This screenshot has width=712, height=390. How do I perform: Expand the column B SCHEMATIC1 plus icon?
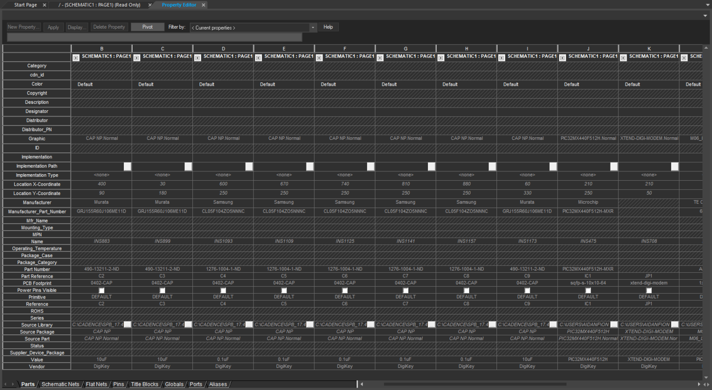coord(76,58)
